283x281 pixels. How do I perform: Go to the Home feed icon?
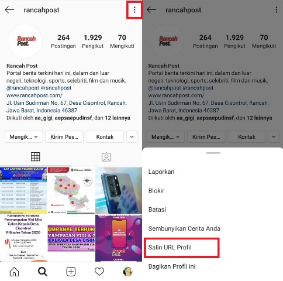click(x=14, y=272)
